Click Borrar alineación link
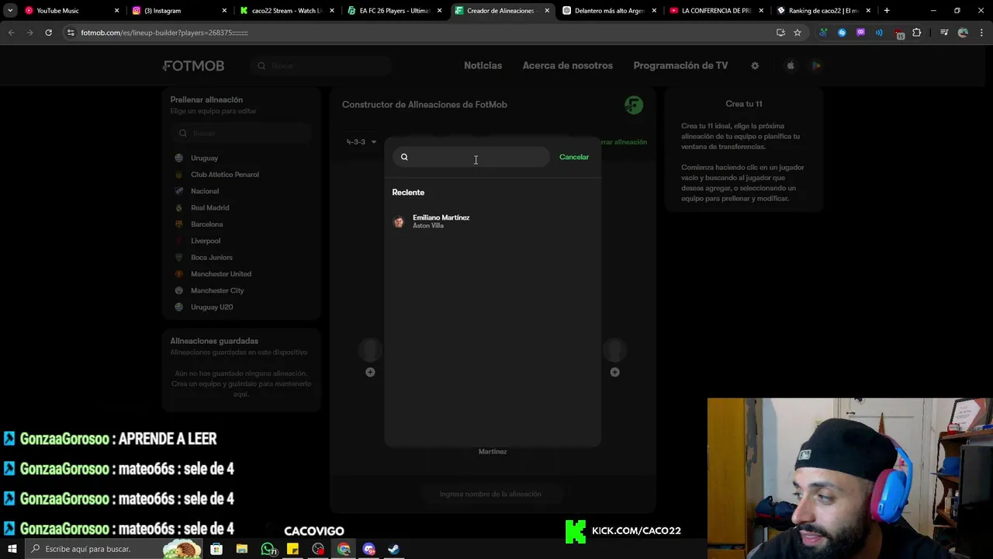 tap(623, 142)
